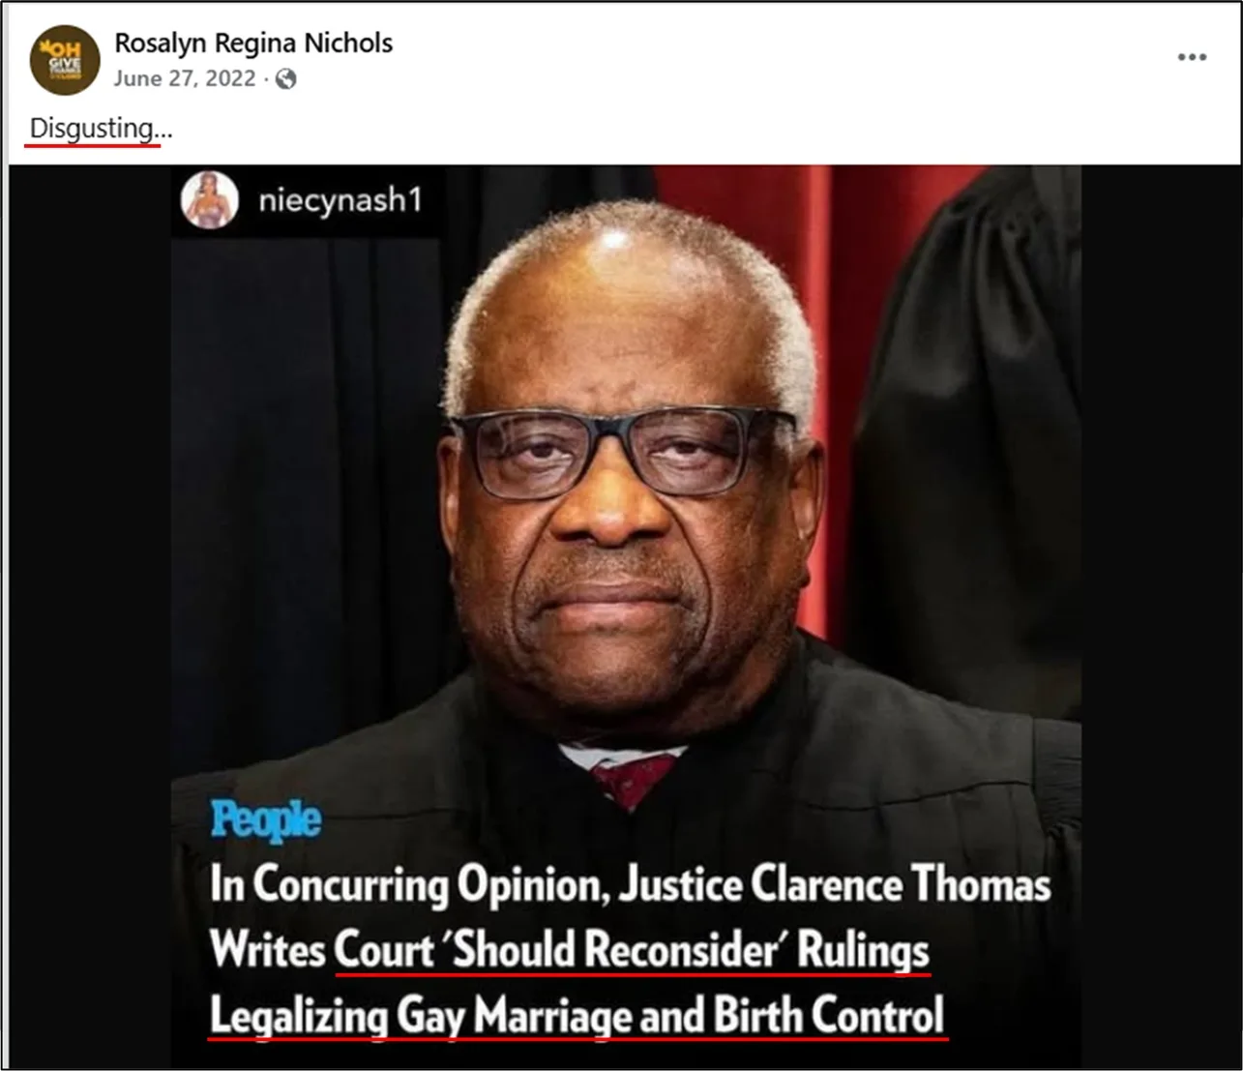Click the niecynash1 round avatar
This screenshot has height=1071, width=1243.
coord(210,200)
